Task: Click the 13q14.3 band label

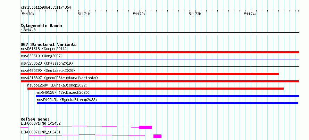Action: point(28,30)
